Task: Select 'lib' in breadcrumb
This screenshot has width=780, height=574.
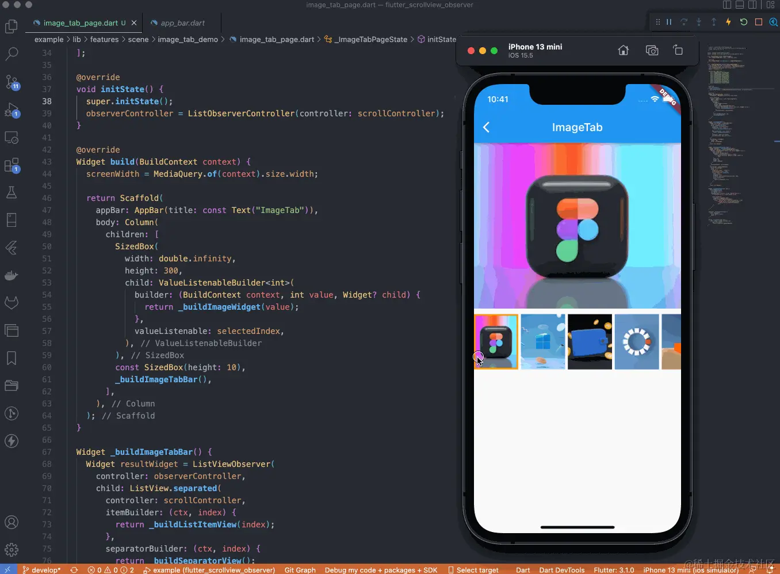Action: (x=77, y=39)
